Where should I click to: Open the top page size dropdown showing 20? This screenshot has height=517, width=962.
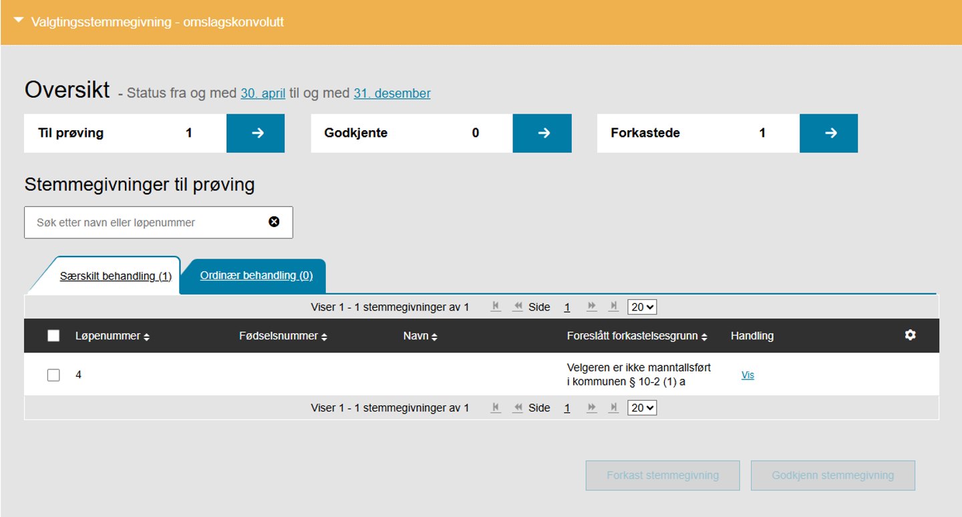pyautogui.click(x=642, y=307)
